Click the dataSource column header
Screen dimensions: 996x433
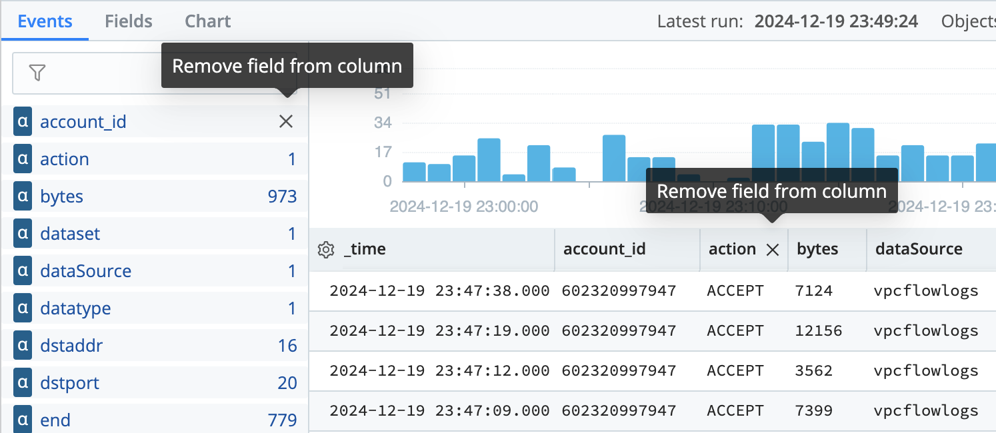click(919, 249)
